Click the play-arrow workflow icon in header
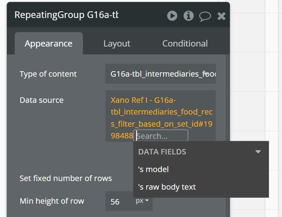282x217 pixels. [172, 16]
